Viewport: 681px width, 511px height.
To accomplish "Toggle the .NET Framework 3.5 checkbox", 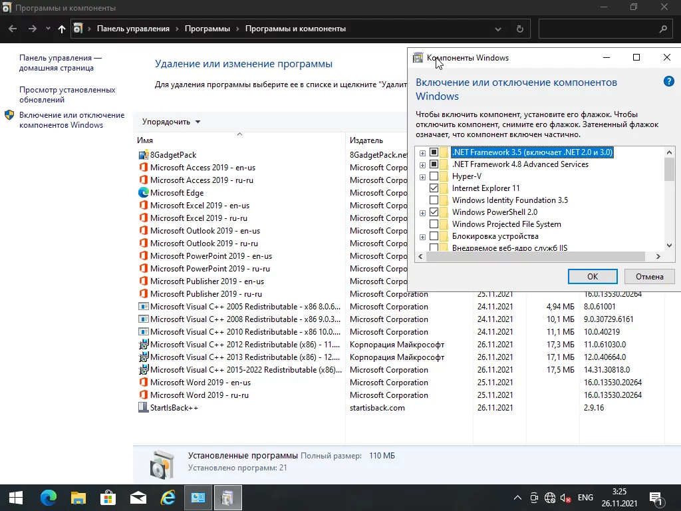I will coord(434,152).
